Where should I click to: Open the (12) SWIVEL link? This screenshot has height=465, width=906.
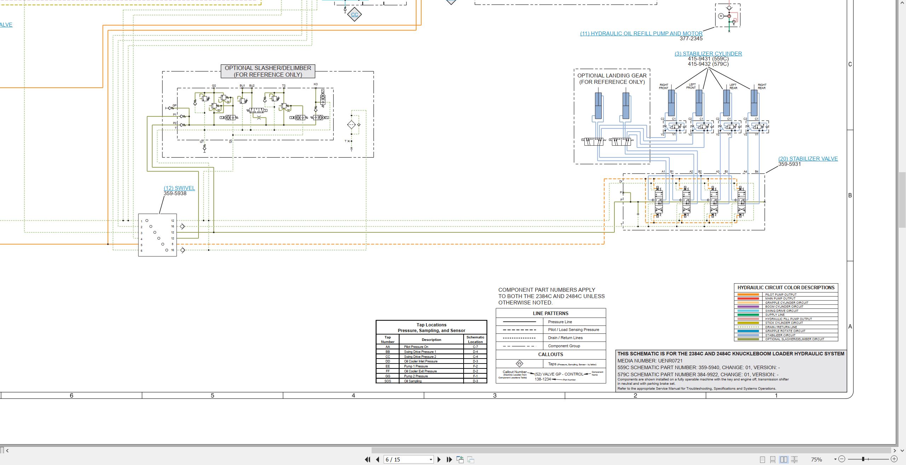pos(179,188)
